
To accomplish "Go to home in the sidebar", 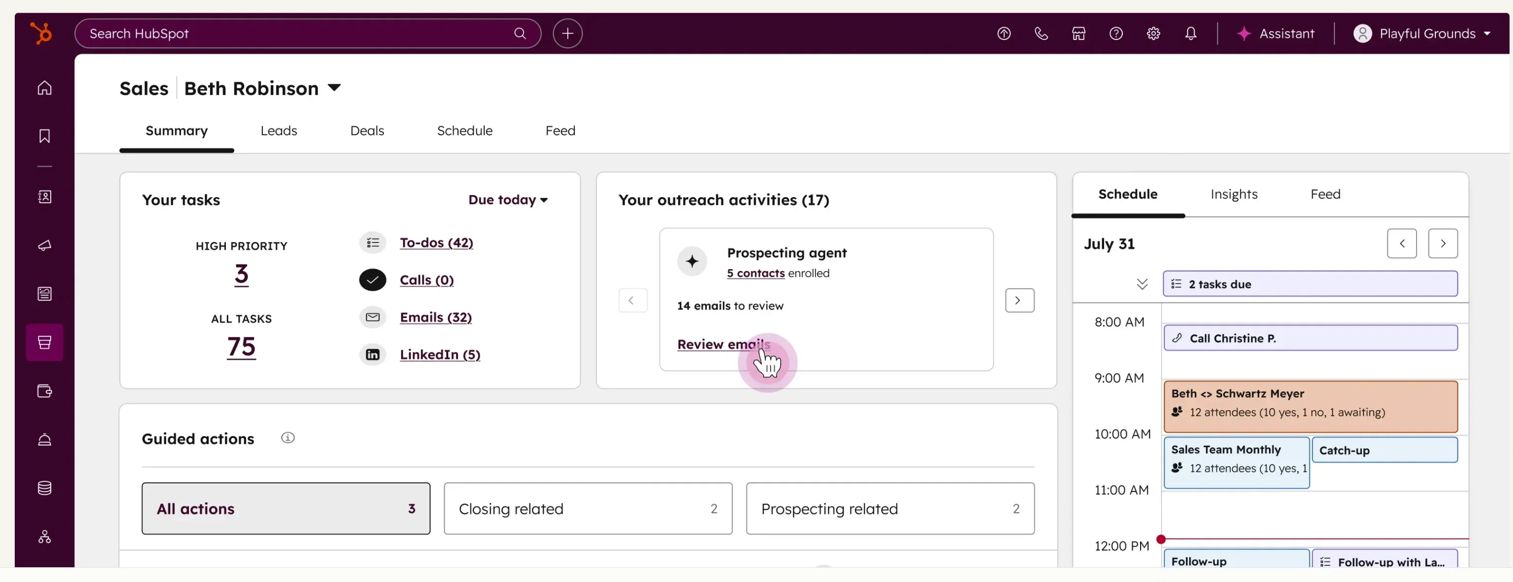I will coord(45,88).
